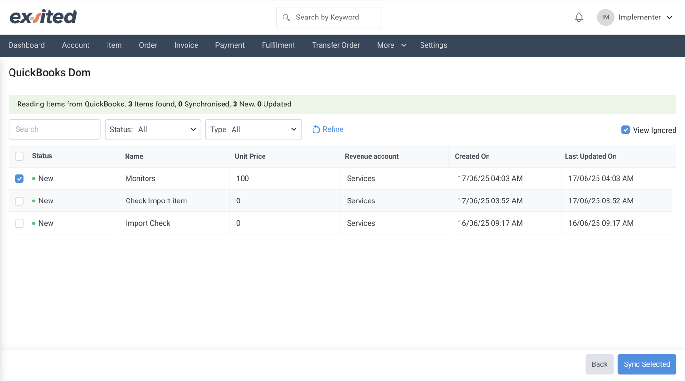Click created date 16/06/25 09:17 AM
This screenshot has height=381, width=685.
coord(490,223)
